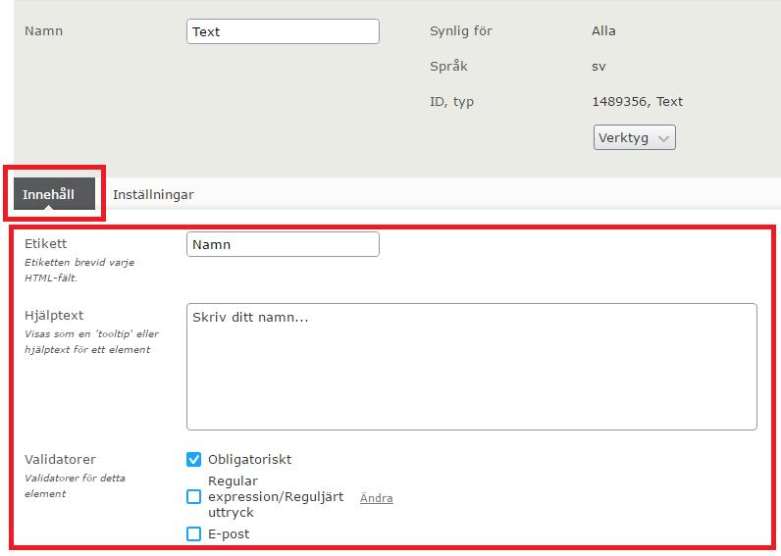781x556 pixels.
Task: Enable the Regular expression validator checkbox
Action: click(x=193, y=497)
